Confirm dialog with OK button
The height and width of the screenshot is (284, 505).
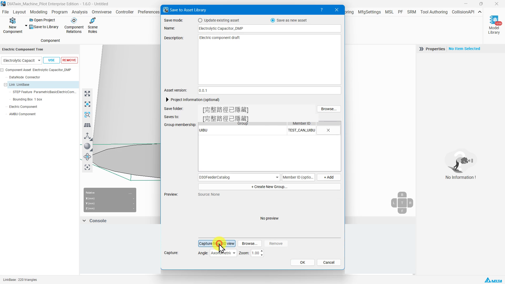tap(302, 262)
